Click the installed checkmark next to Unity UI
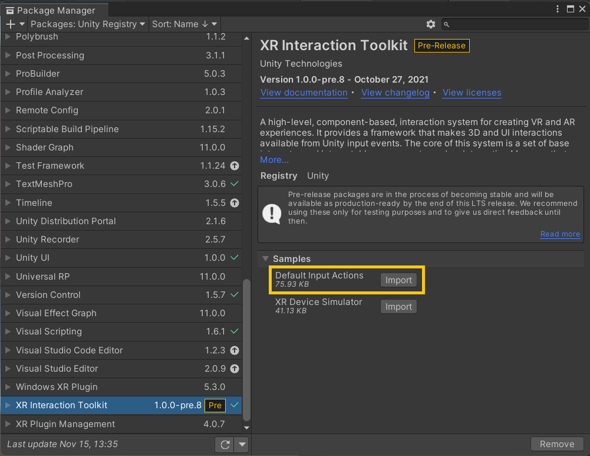 (x=235, y=258)
